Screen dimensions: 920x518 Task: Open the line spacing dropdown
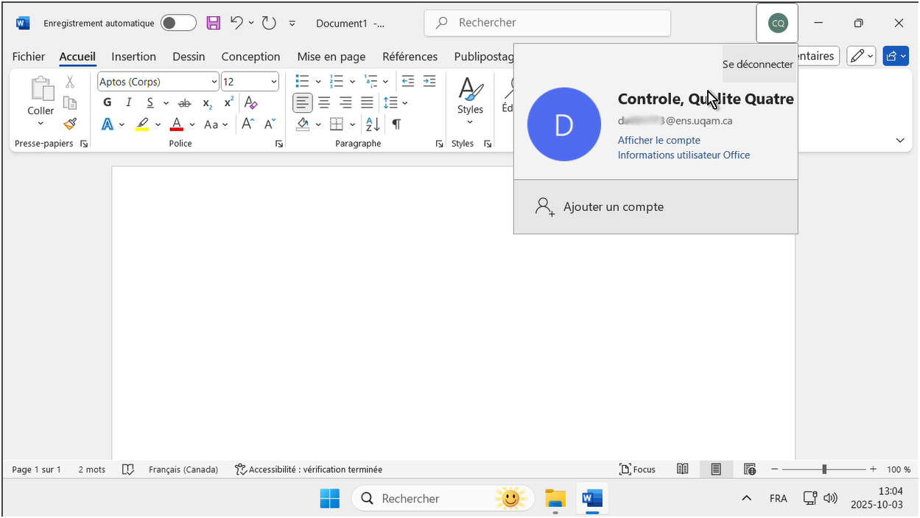(x=396, y=103)
